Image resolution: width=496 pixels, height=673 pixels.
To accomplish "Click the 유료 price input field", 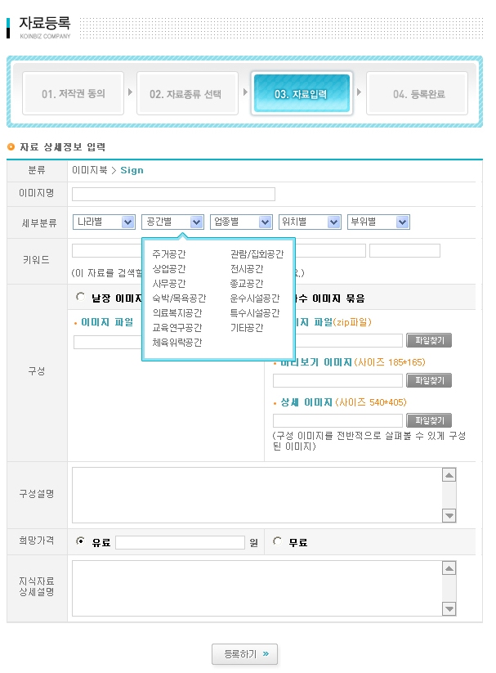I will tap(181, 542).
